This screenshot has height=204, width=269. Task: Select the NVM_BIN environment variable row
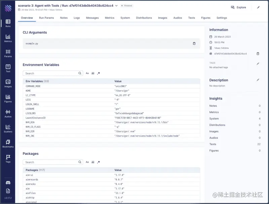point(111,122)
